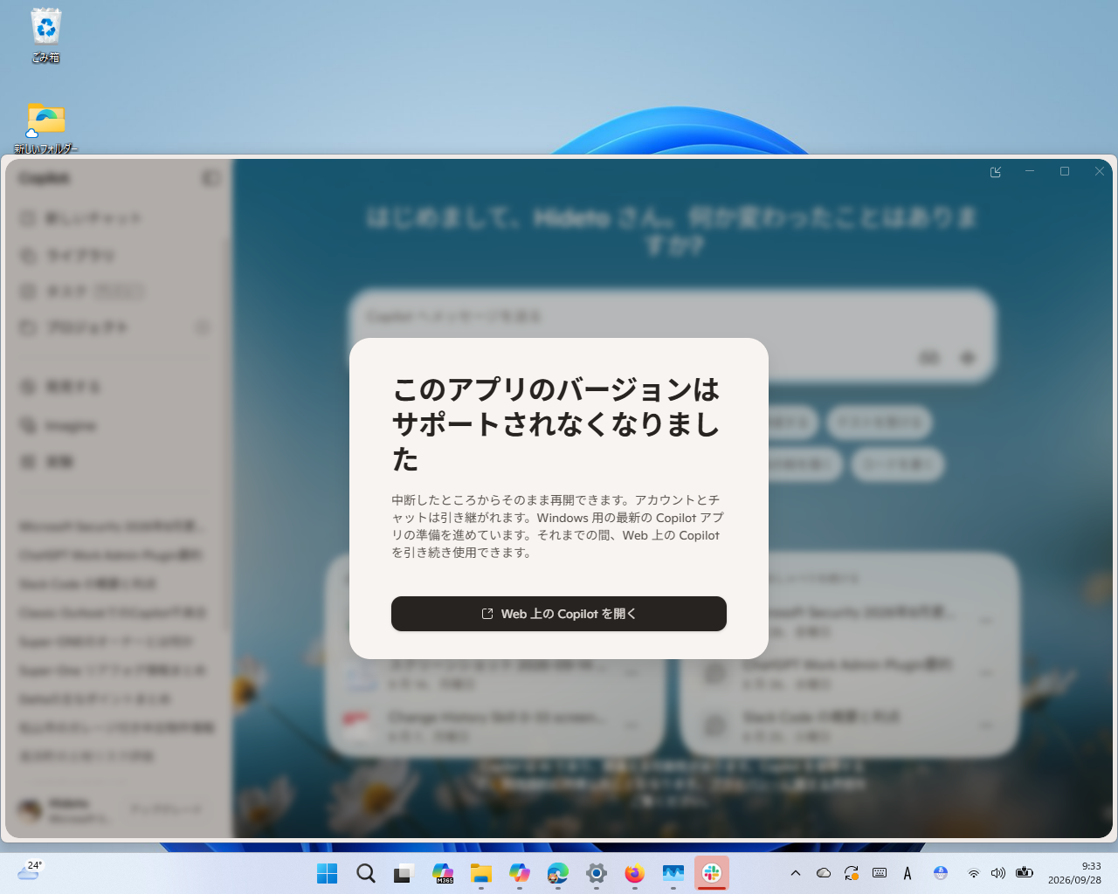Open File Explorer from the taskbar
Viewport: 1118px width, 894px height.
tap(481, 873)
